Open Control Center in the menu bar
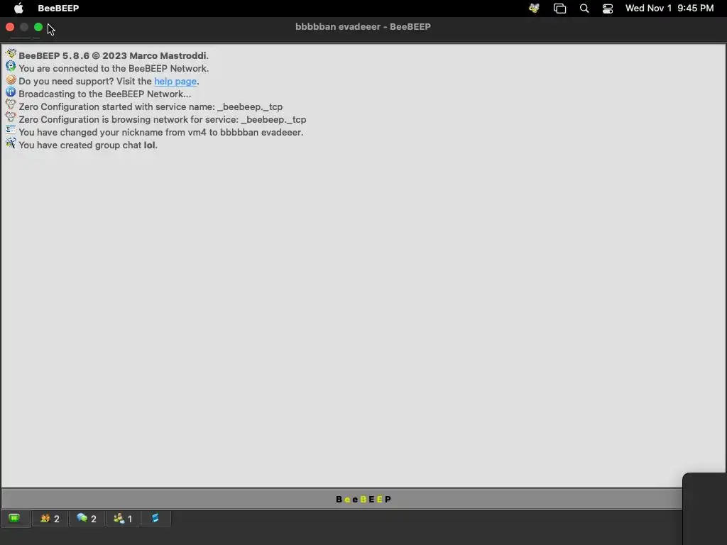The image size is (727, 545). click(608, 9)
